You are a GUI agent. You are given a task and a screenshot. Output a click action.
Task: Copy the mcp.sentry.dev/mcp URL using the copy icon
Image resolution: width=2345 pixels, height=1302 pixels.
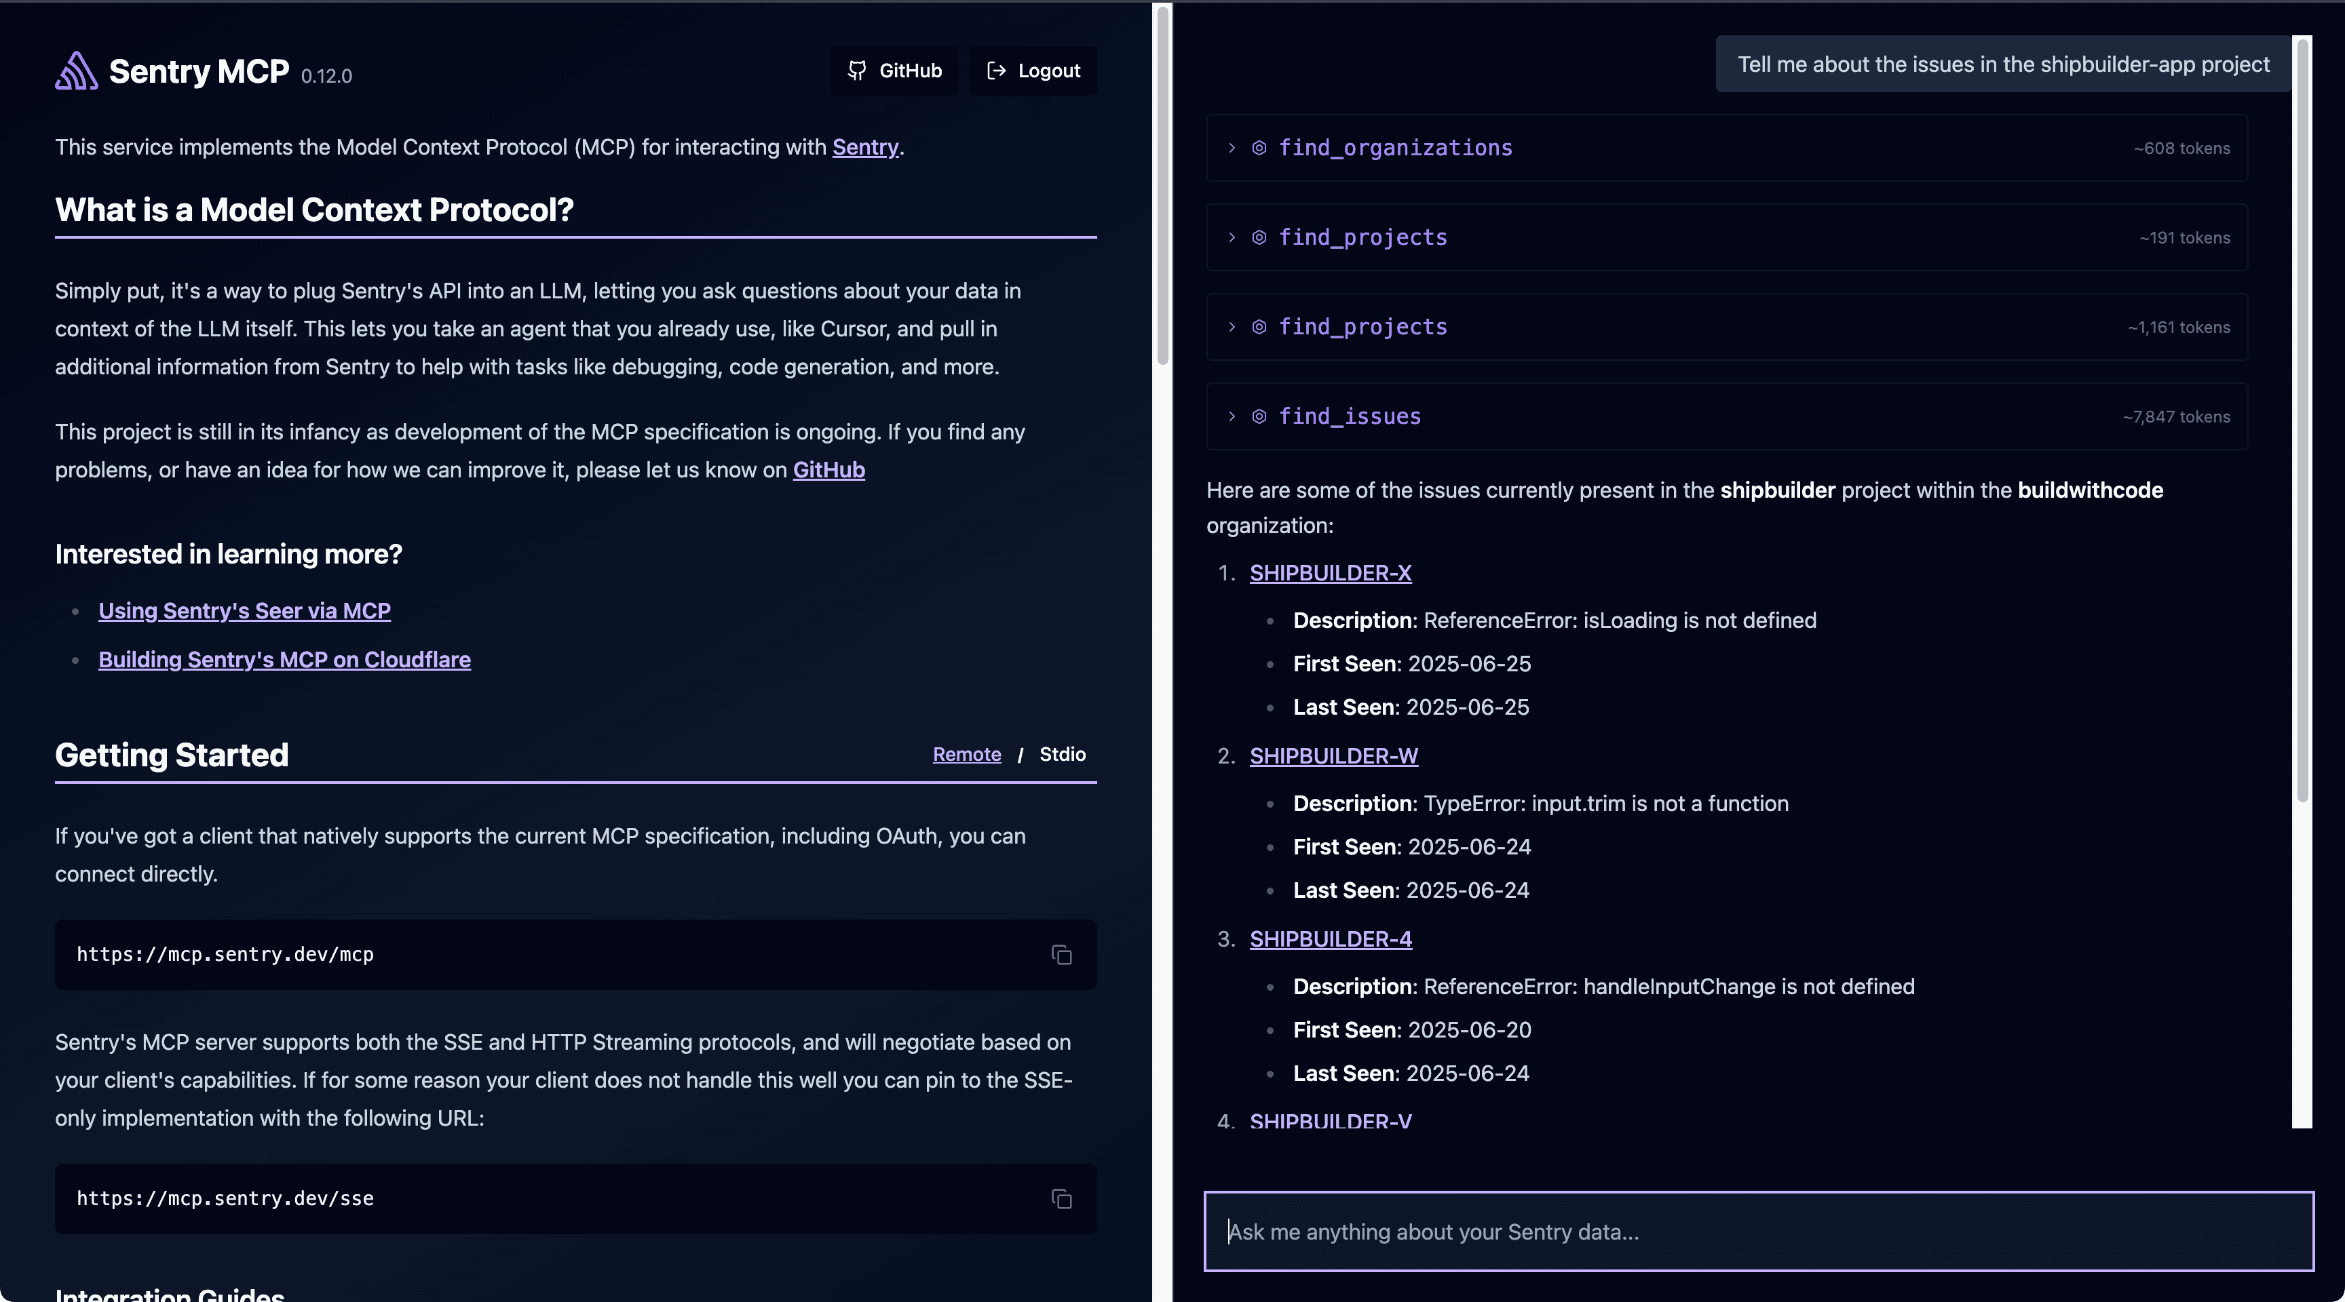point(1061,954)
